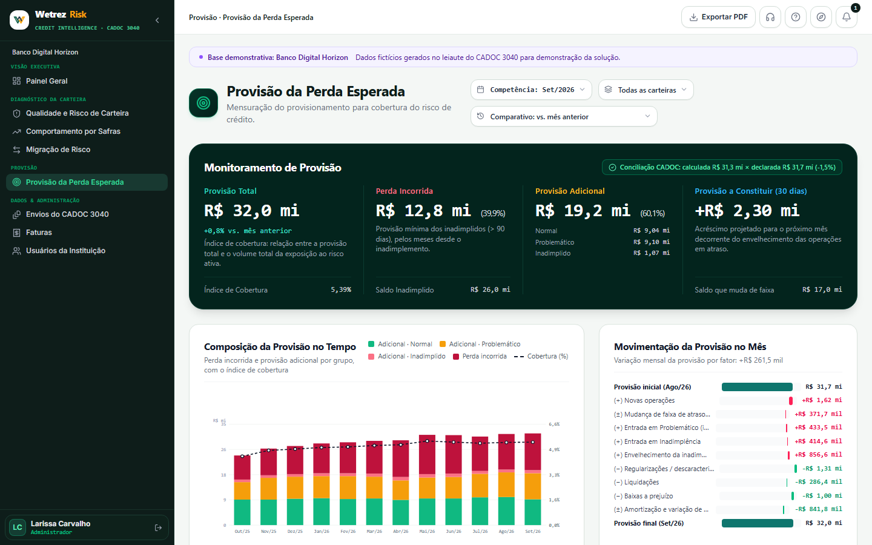The width and height of the screenshot is (872, 545).
Task: Click the large green target icon by page title
Action: pyautogui.click(x=203, y=103)
